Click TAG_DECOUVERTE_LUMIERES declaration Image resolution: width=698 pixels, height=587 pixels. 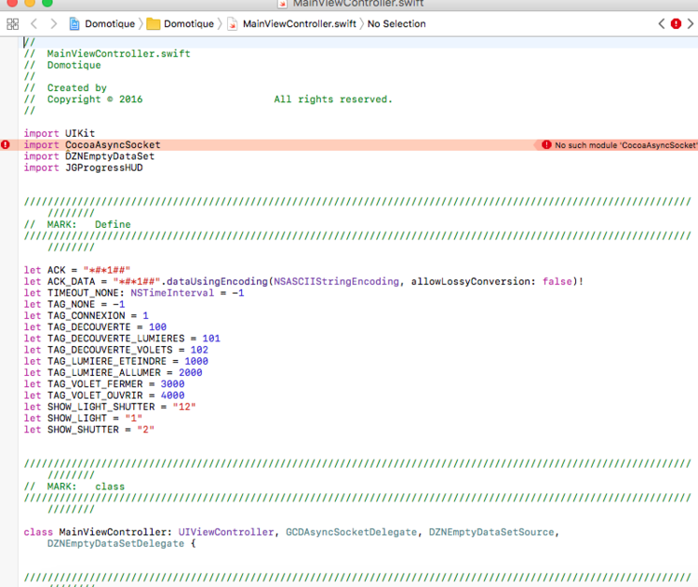pos(122,339)
